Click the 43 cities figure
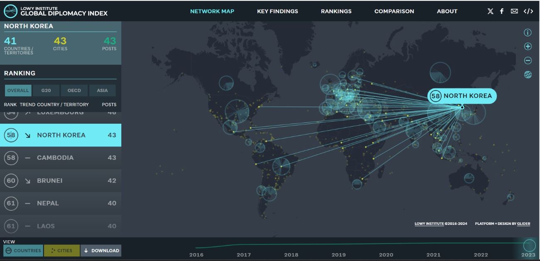The image size is (540, 261). point(60,41)
